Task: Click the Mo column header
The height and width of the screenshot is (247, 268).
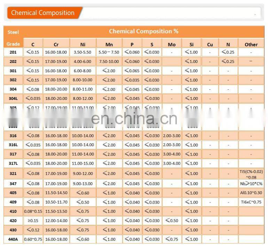Action: pyautogui.click(x=172, y=44)
